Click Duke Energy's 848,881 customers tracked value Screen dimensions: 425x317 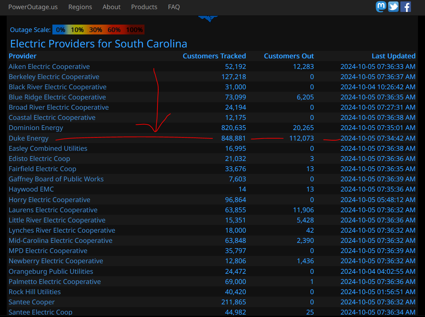pos(234,138)
